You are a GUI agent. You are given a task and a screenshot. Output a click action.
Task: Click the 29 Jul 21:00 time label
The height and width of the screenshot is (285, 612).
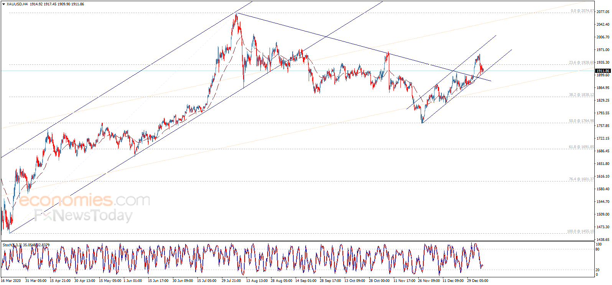click(231, 281)
